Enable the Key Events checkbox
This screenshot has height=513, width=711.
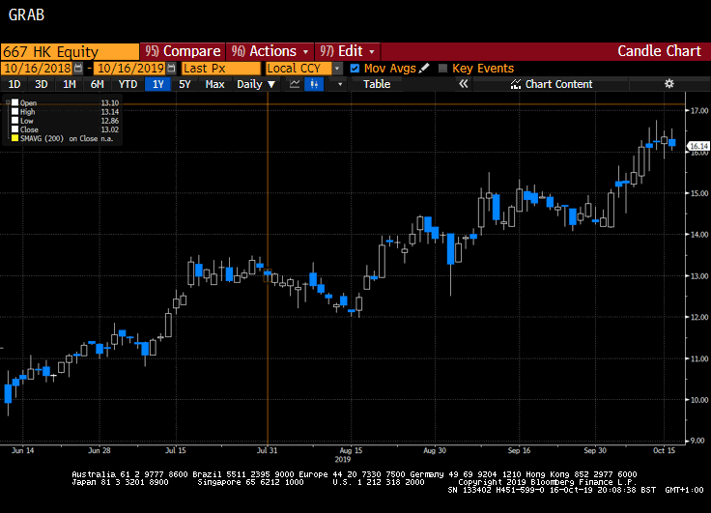[x=443, y=69]
